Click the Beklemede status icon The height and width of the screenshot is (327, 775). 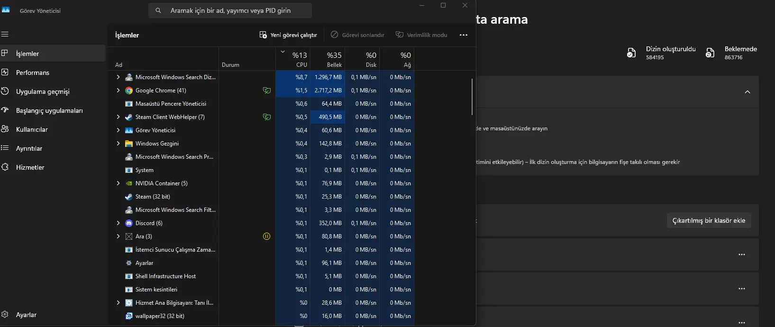[710, 53]
